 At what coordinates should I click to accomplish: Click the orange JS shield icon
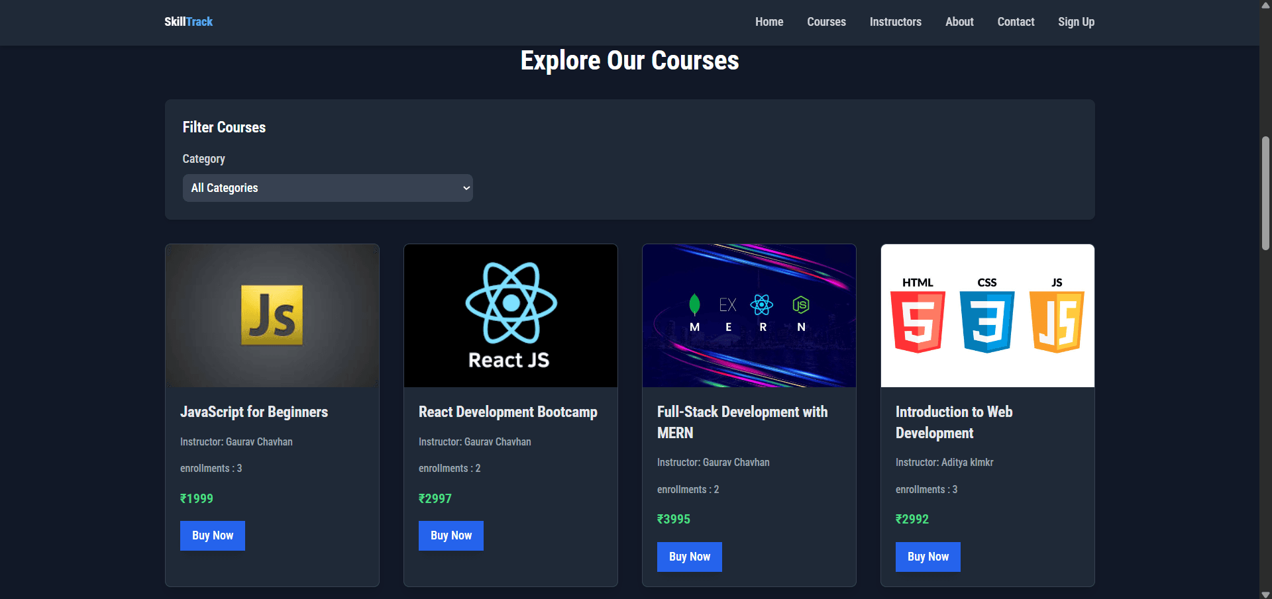click(1057, 322)
